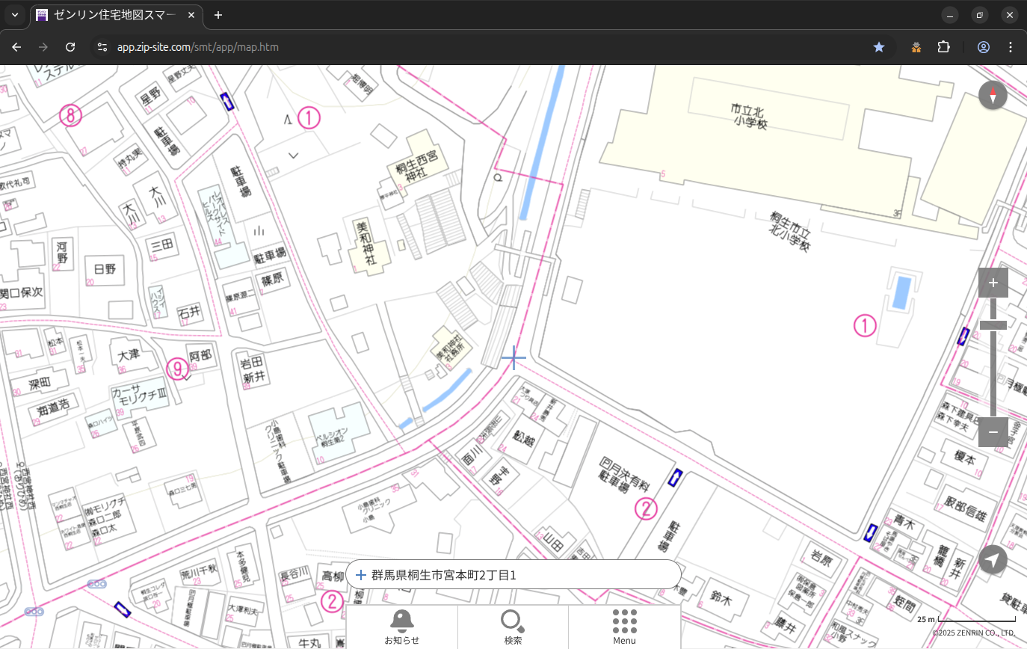Click the site information icon in the URL bar
Image resolution: width=1027 pixels, height=649 pixels.
[x=102, y=47]
